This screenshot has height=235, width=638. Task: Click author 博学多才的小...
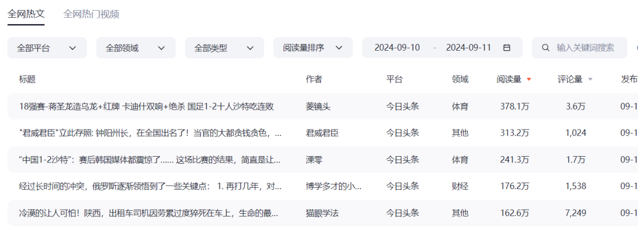point(334,186)
